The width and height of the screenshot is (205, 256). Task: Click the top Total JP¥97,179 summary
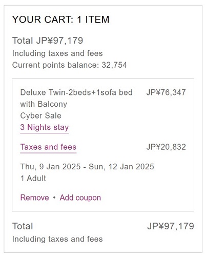coord(48,41)
